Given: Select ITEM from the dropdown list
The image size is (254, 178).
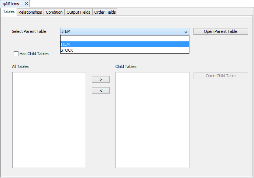Looking at the screenshot, I should click(124, 44).
